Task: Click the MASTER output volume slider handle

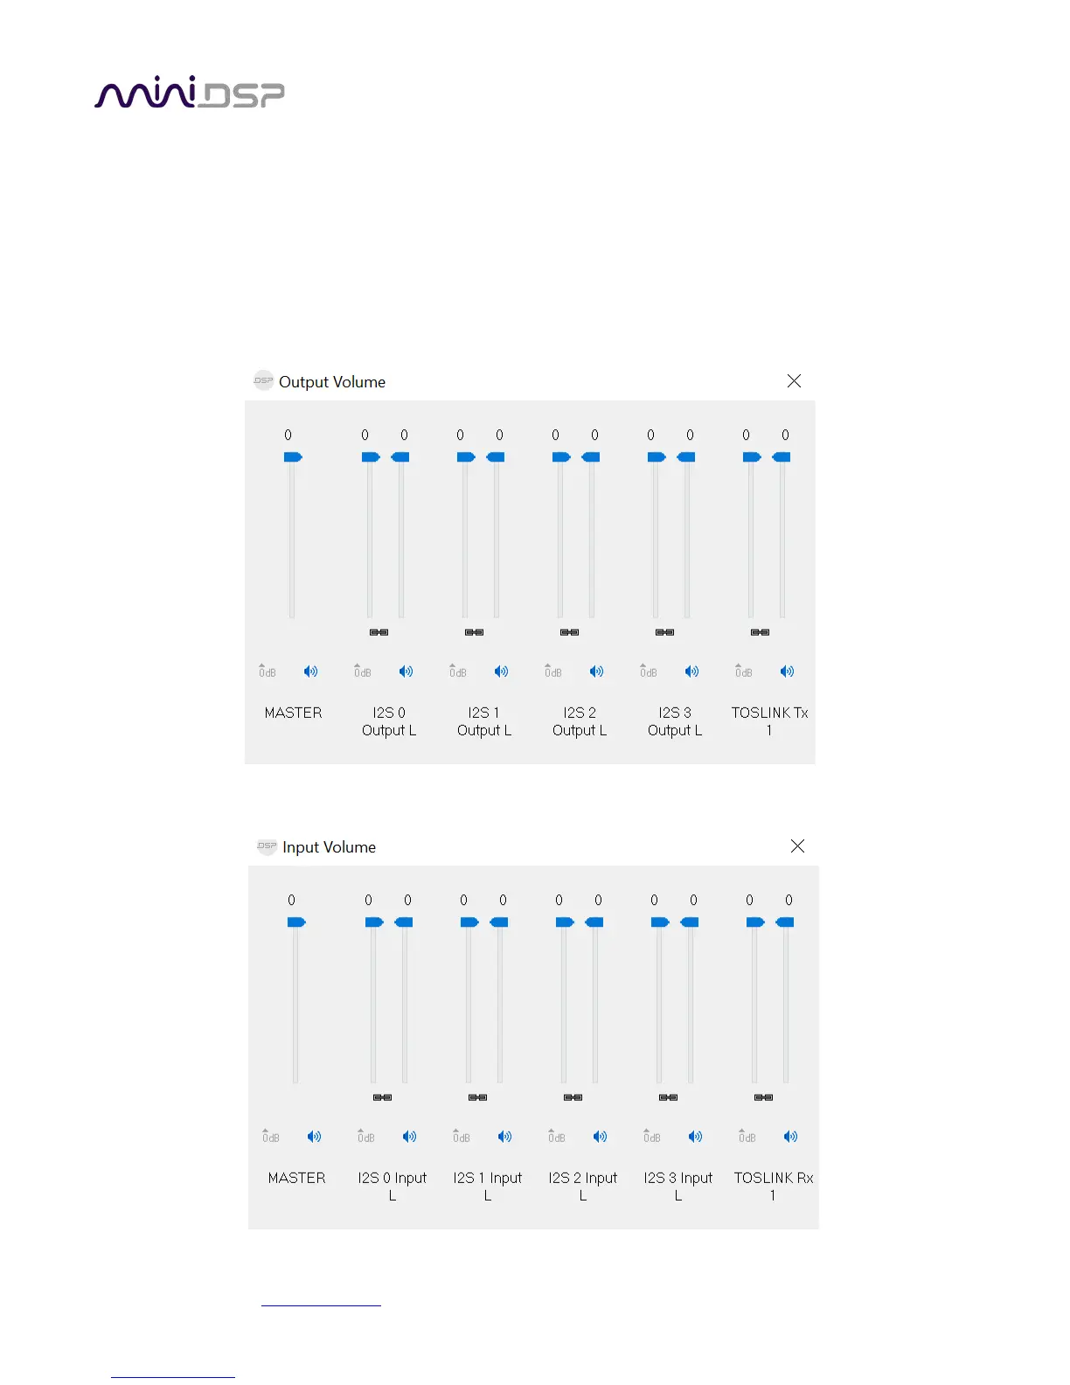Action: pyautogui.click(x=293, y=457)
